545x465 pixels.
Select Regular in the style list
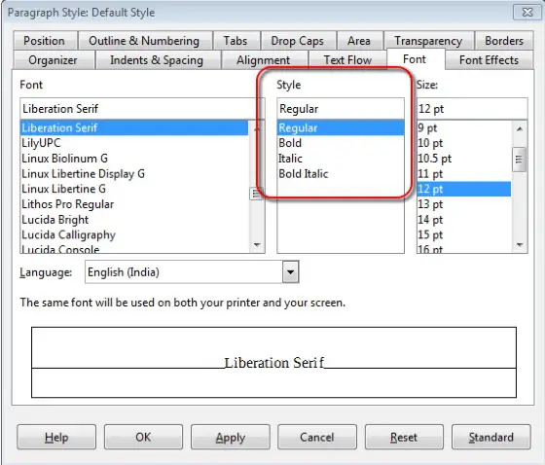(x=341, y=127)
